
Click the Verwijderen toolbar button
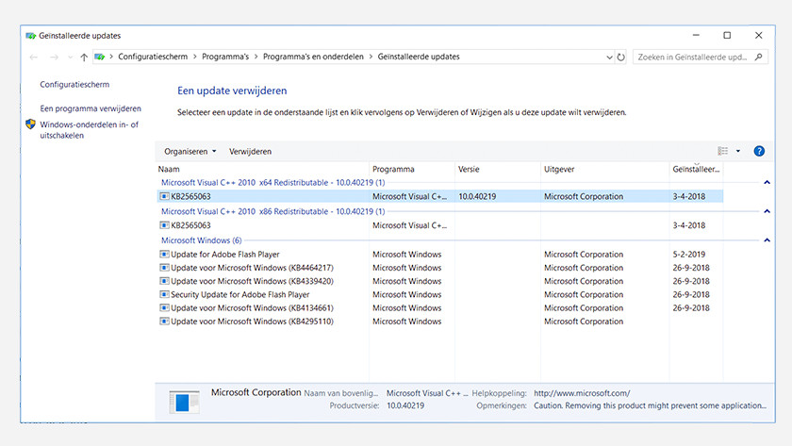[250, 152]
